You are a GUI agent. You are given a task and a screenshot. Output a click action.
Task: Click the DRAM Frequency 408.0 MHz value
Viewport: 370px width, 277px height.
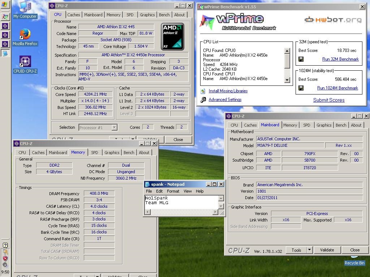point(99,193)
